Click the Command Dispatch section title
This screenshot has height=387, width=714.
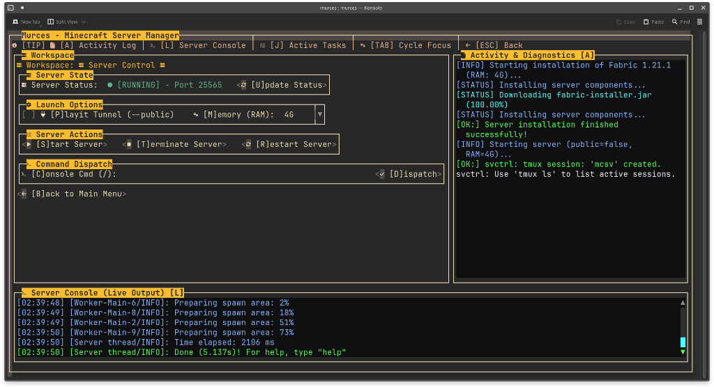tap(69, 164)
